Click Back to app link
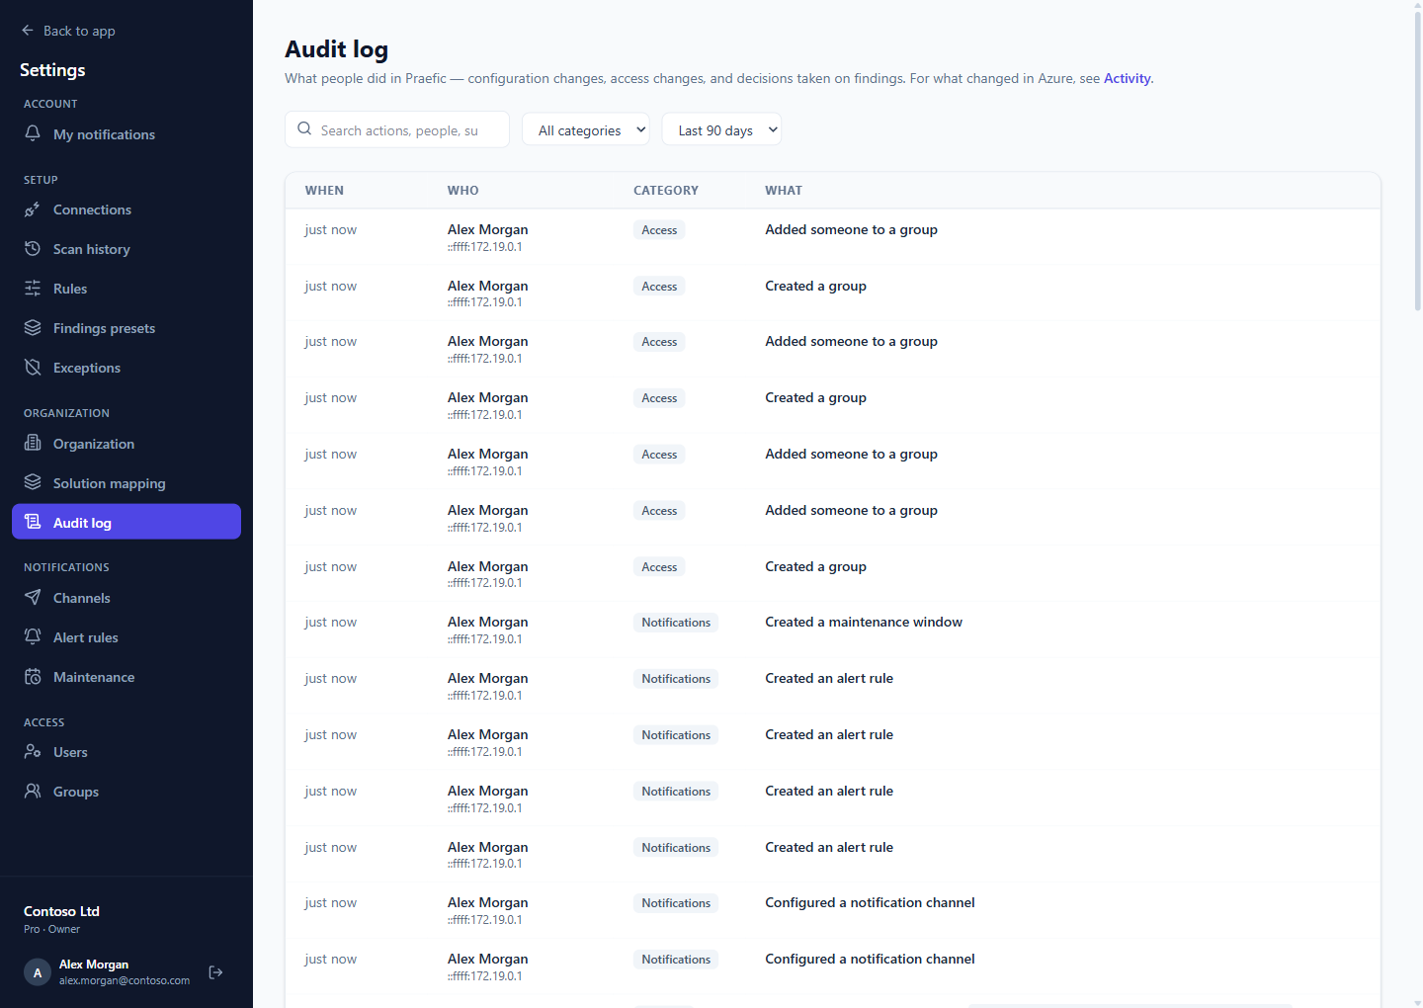 coord(68,31)
